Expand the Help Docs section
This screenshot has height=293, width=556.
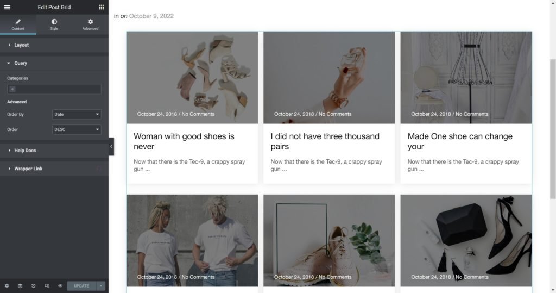[25, 151]
